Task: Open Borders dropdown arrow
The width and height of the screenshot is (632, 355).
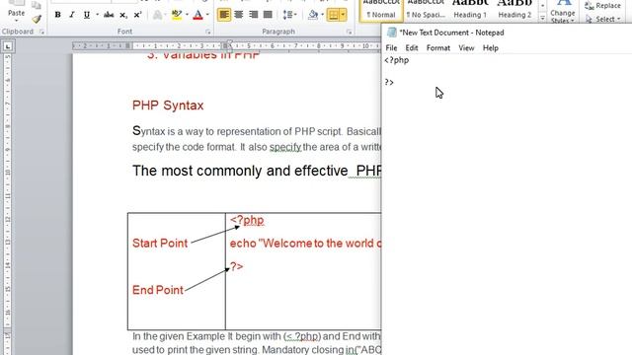Action: pos(343,15)
